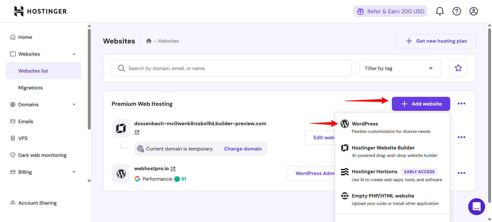Click the Websites breadcrumb link
Screen dimensions: 492x222
click(x=168, y=41)
